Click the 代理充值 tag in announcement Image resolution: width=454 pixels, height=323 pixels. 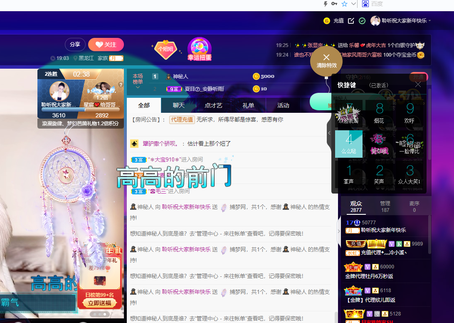coord(182,119)
